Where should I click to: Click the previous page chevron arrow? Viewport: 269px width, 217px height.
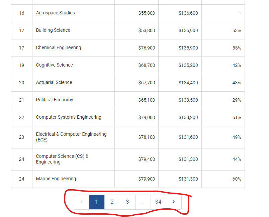tap(82, 202)
